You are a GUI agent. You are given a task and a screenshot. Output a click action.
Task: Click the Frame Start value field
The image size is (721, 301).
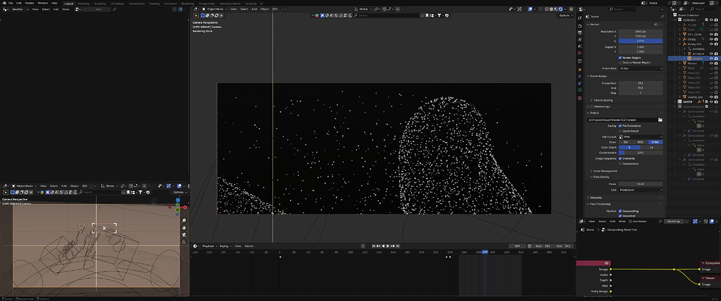pos(641,83)
